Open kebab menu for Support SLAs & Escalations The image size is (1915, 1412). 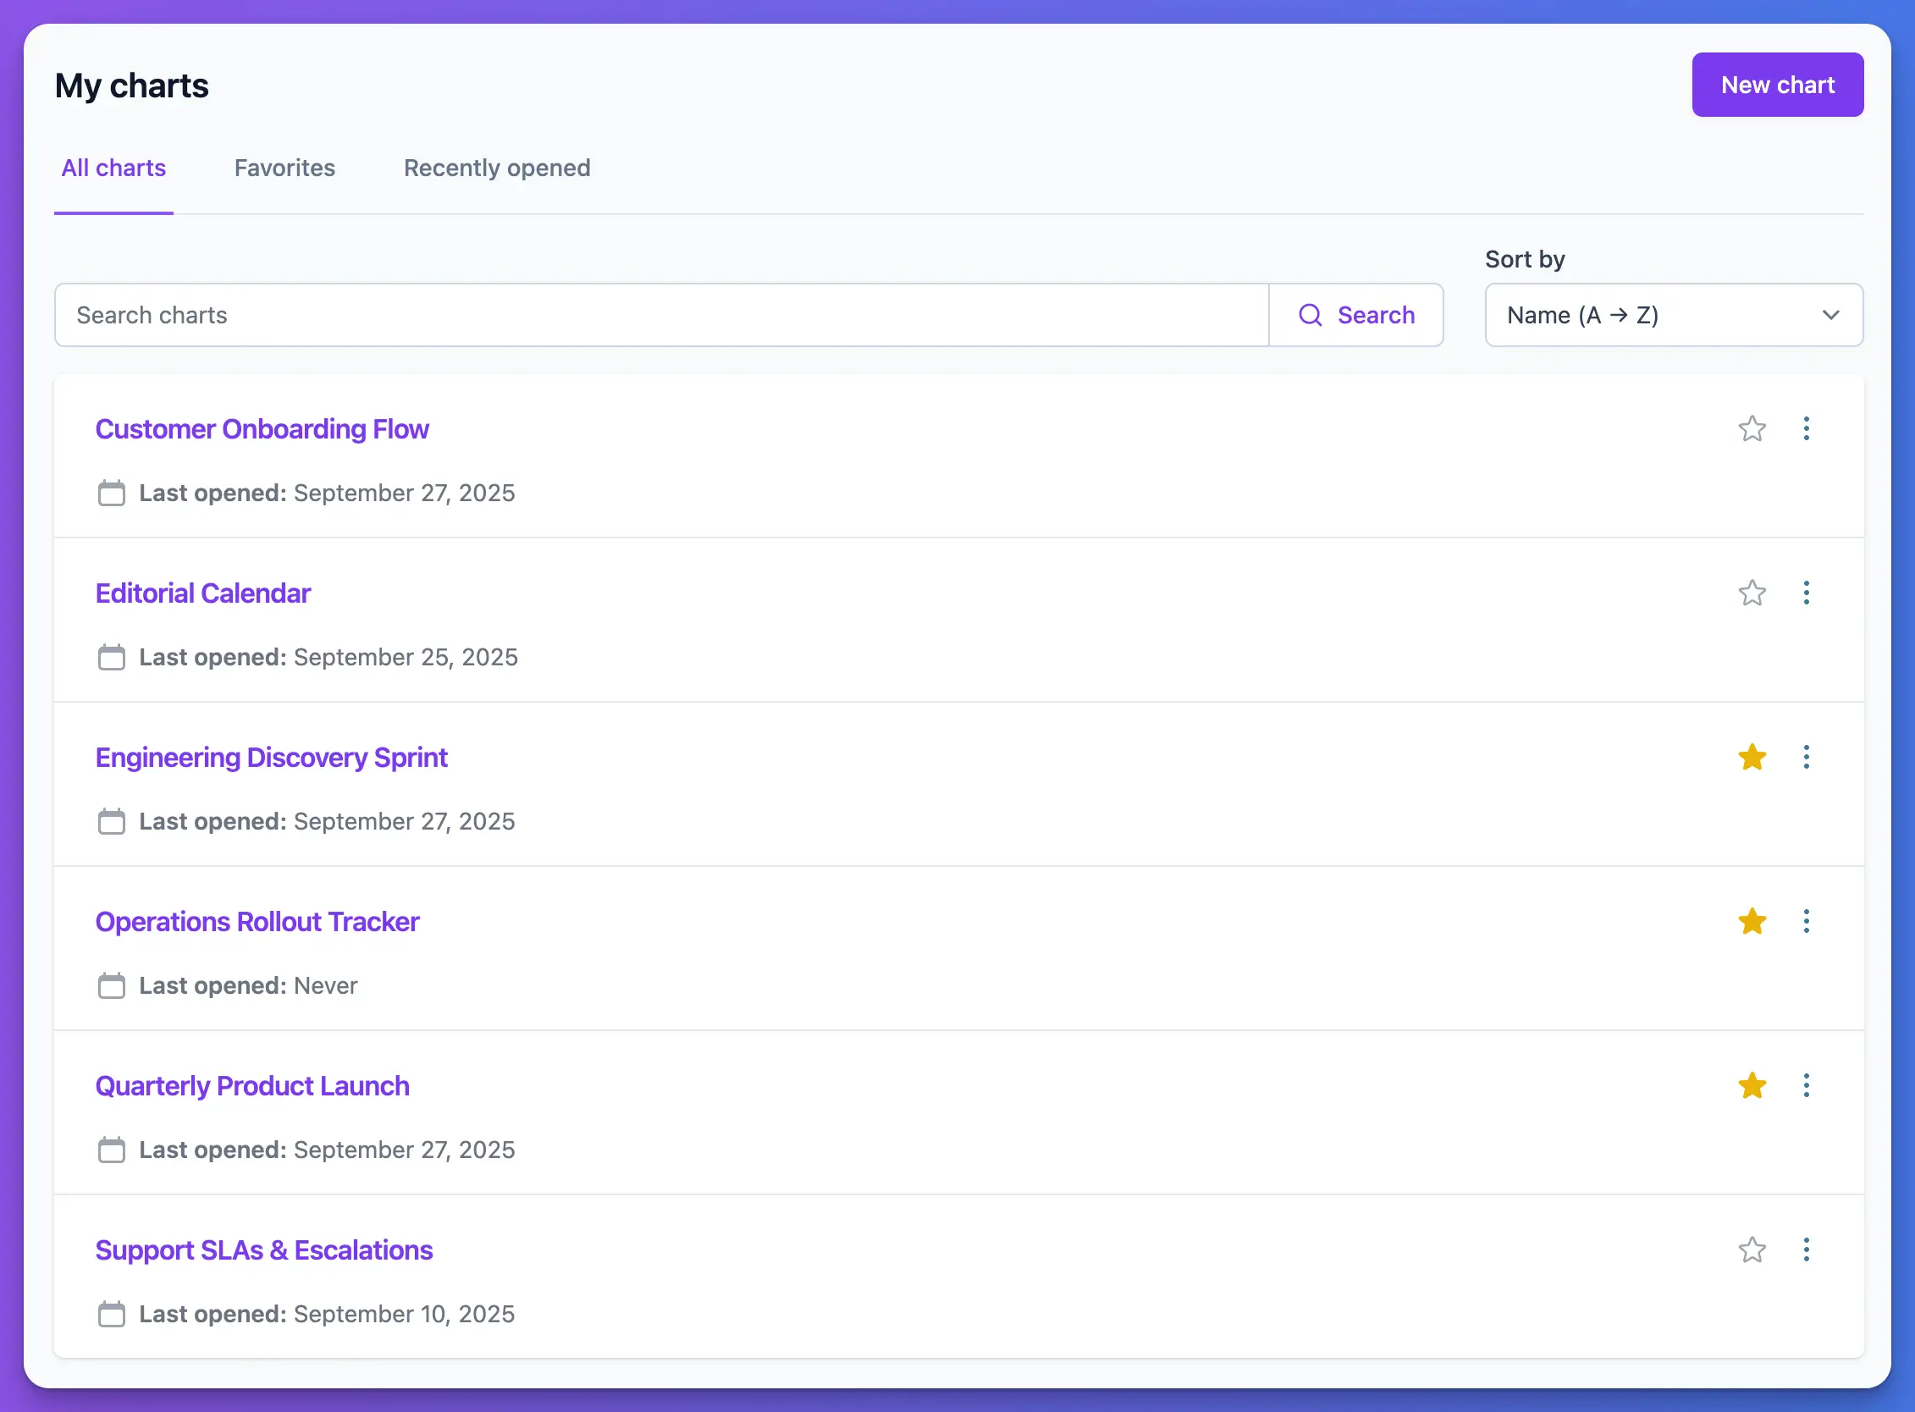[1806, 1249]
